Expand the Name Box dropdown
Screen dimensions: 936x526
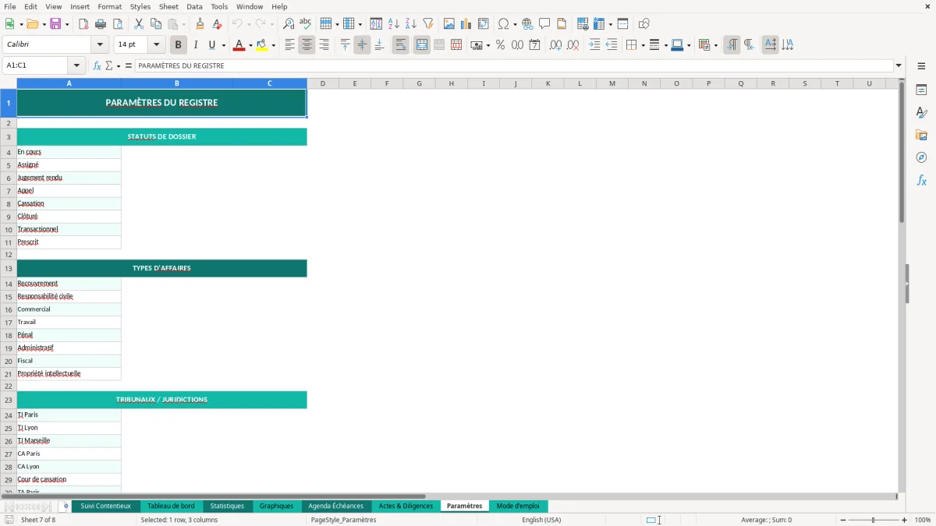(76, 65)
